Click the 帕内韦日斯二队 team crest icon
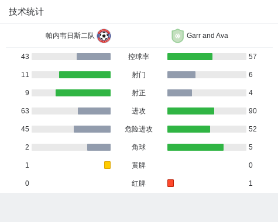Viewport: 278px width, 222px height. (x=104, y=36)
